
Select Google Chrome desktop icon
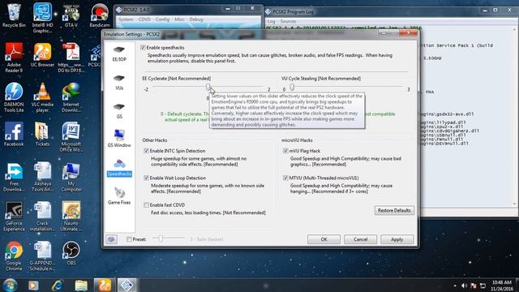click(14, 256)
